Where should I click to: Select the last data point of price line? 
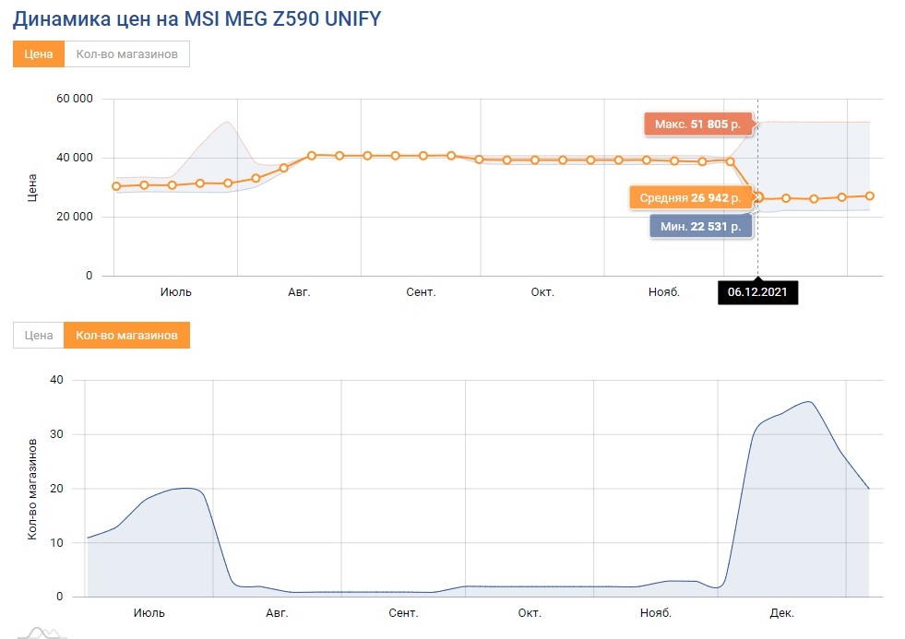click(870, 195)
